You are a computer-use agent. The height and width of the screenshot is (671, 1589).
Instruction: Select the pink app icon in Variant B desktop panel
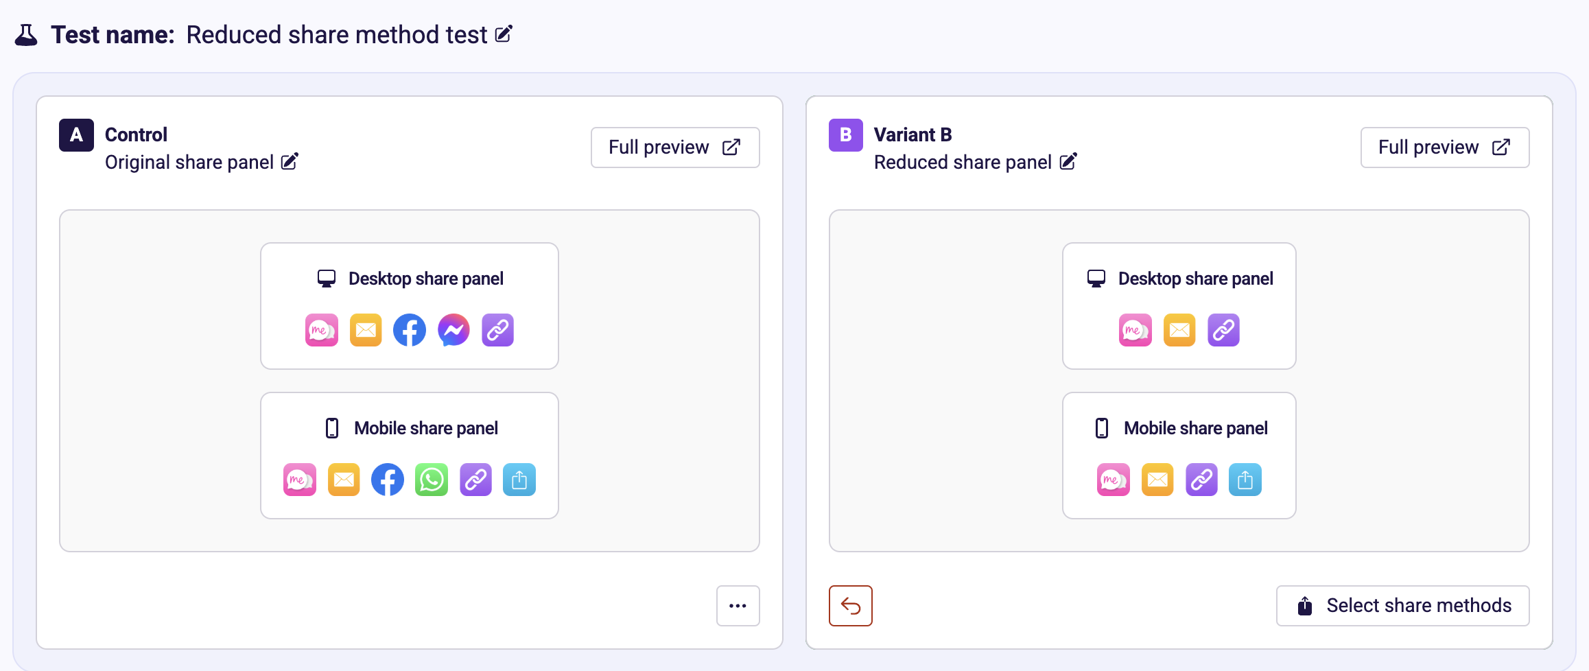tap(1135, 330)
